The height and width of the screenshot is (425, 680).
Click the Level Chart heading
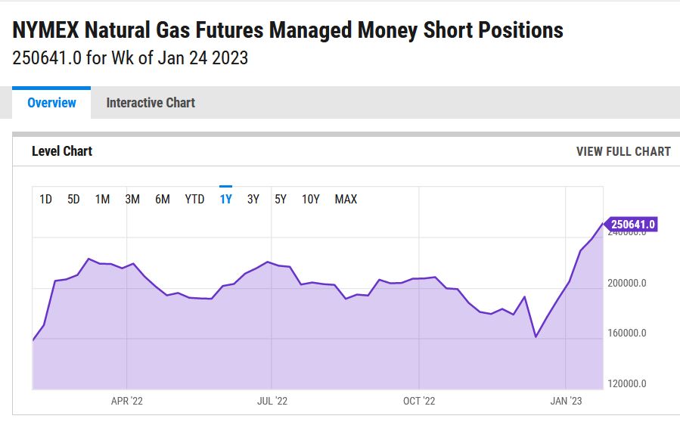pos(62,151)
